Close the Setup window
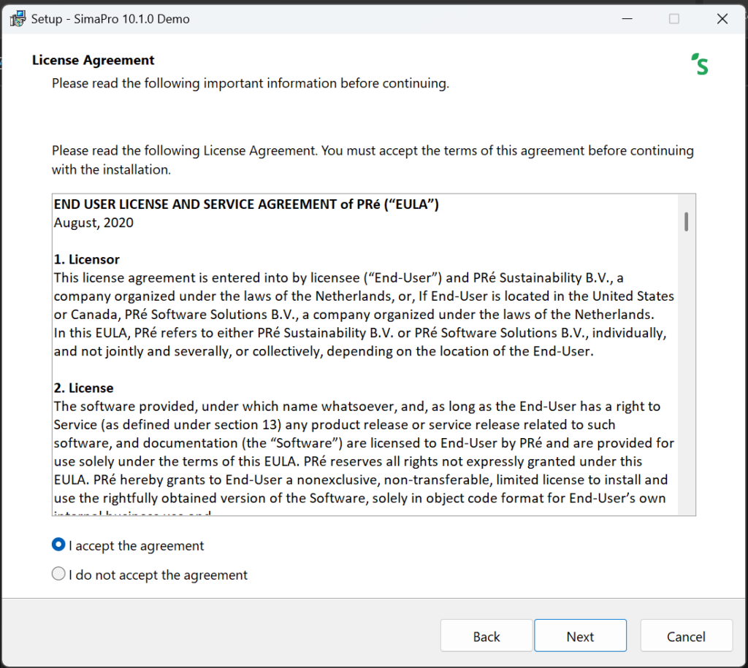 pos(722,18)
